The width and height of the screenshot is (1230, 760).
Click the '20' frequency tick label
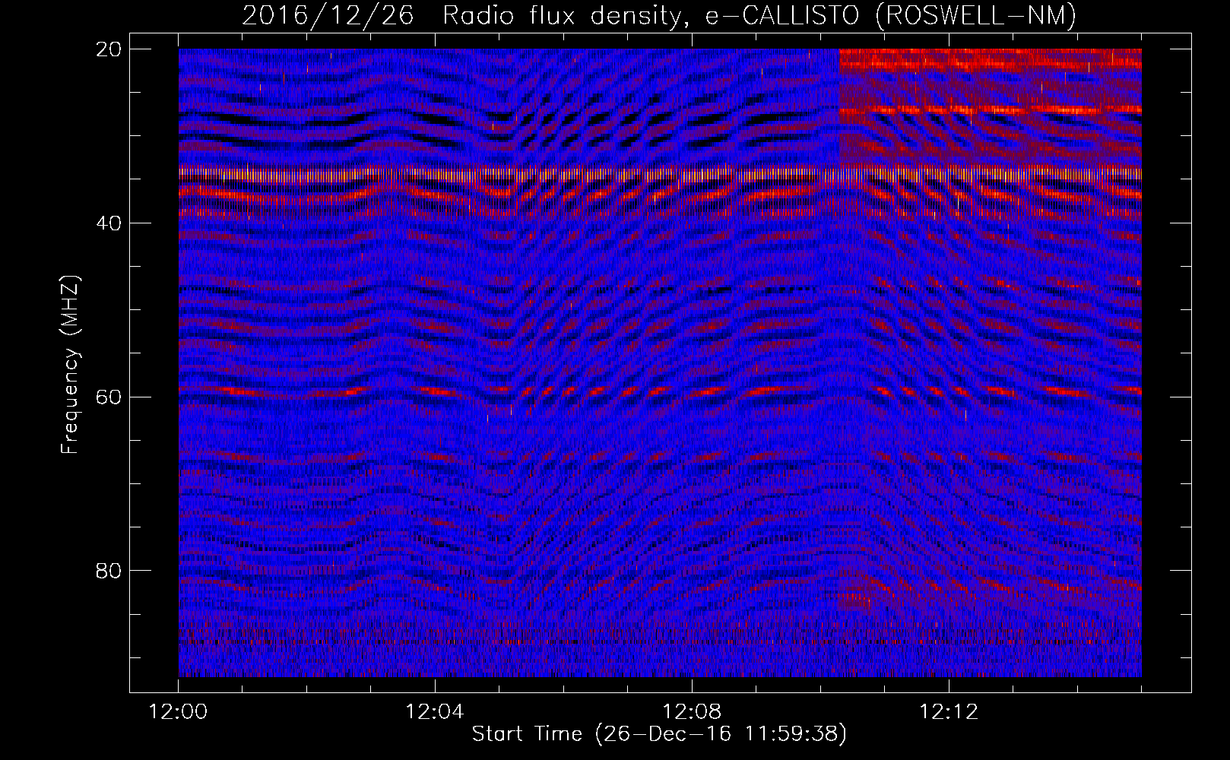pyautogui.click(x=109, y=49)
